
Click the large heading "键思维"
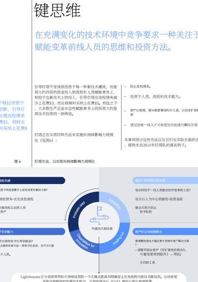tap(57, 10)
